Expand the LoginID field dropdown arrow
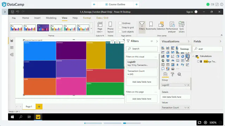225x126 pixels. click(x=185, y=85)
